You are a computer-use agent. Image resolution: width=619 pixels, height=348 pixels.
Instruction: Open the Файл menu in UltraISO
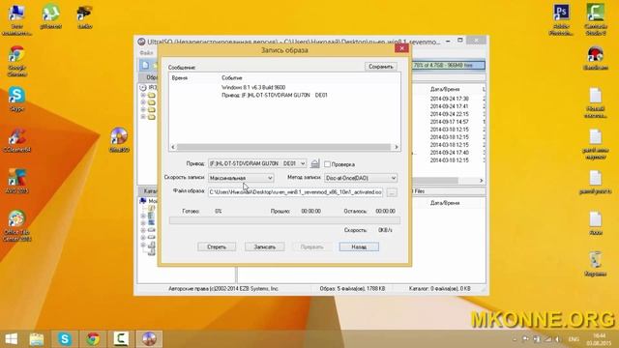(146, 53)
